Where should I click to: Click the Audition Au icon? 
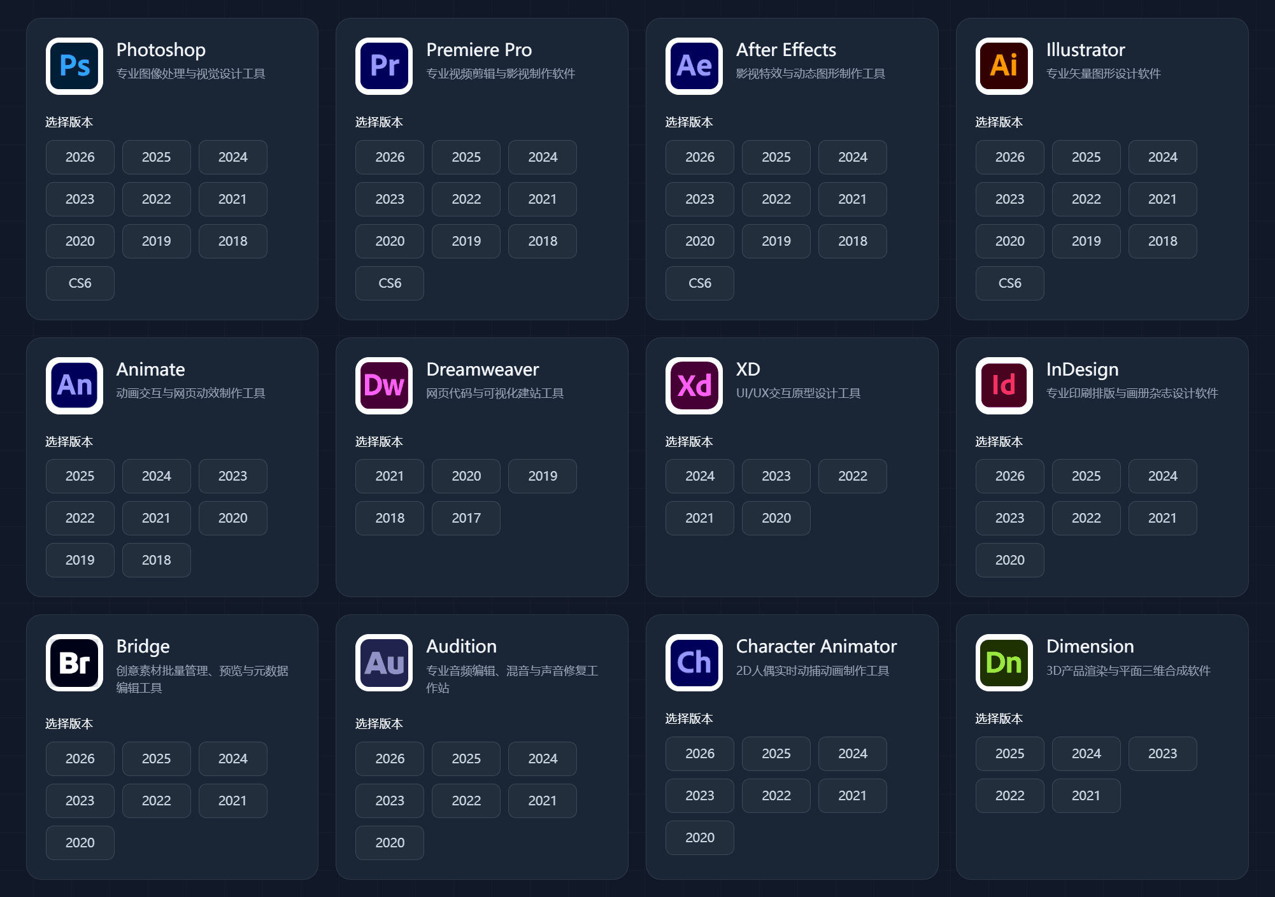[x=384, y=663]
